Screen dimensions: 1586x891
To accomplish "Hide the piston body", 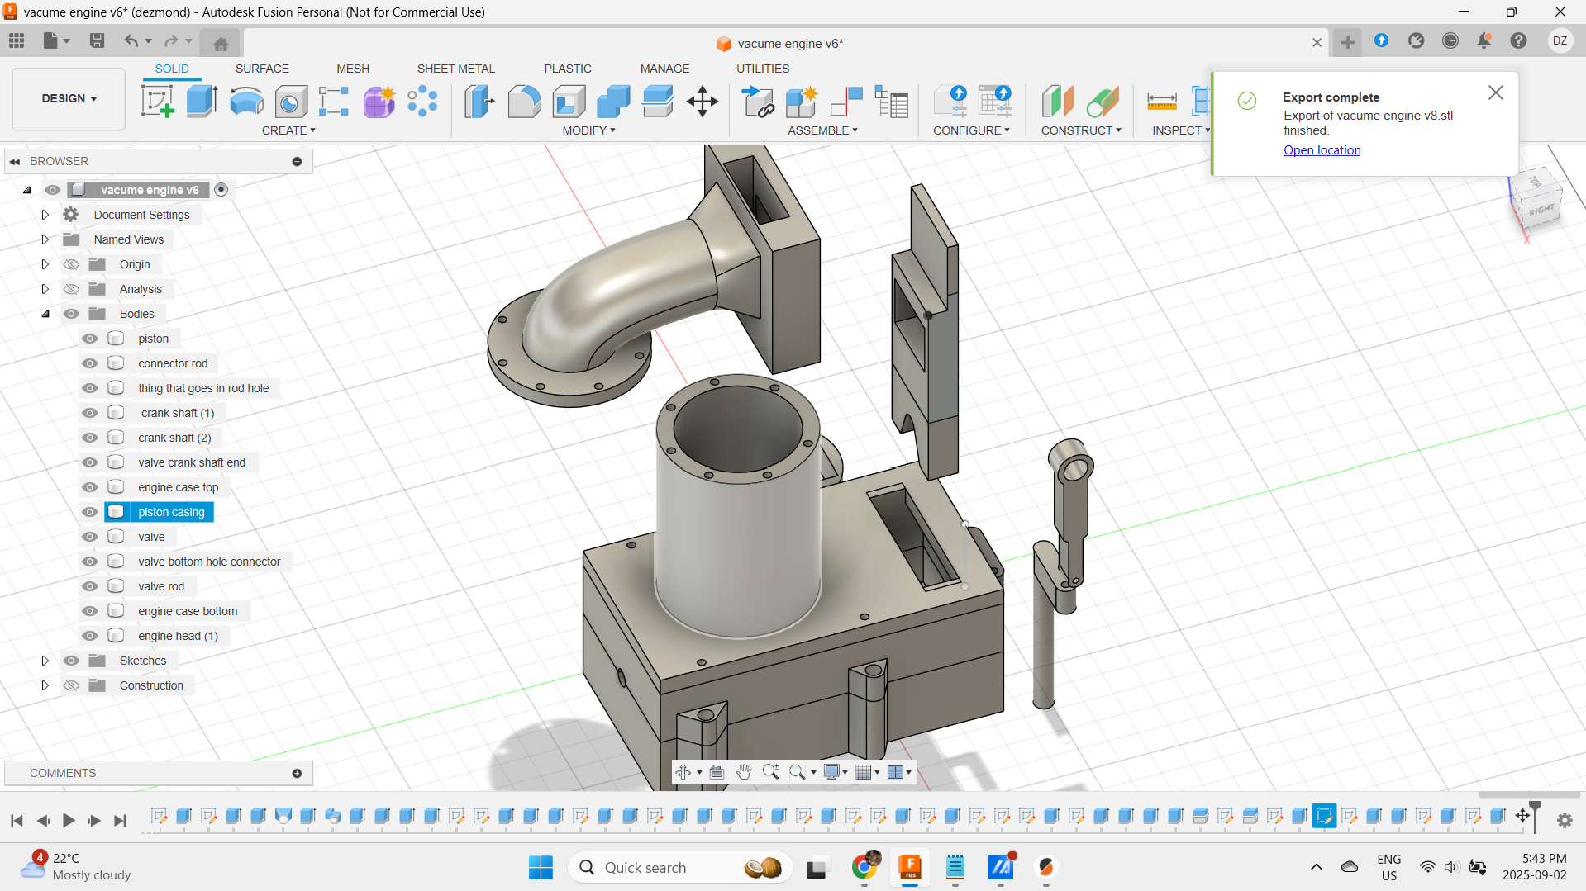I will (x=90, y=339).
